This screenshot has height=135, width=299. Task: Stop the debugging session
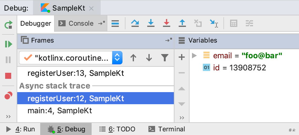coord(8,76)
